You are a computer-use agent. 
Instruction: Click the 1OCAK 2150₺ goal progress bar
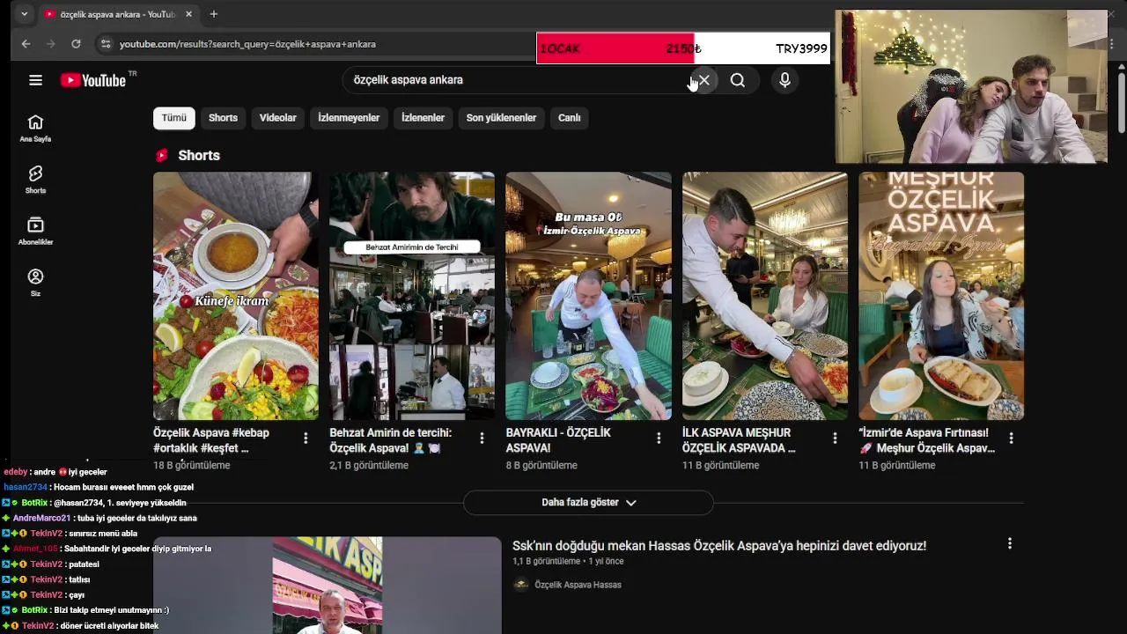coord(682,48)
